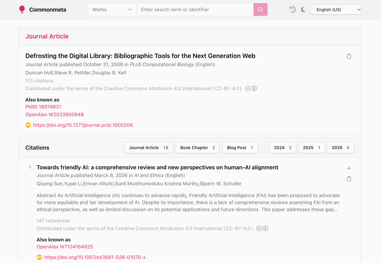Click the Commonmeta lightbulb logo
The height and width of the screenshot is (263, 381).
coord(22,9)
